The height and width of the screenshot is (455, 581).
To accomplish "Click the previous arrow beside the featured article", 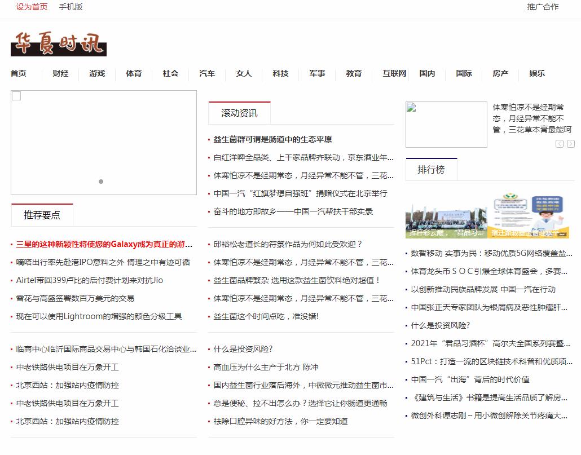I will click(560, 144).
